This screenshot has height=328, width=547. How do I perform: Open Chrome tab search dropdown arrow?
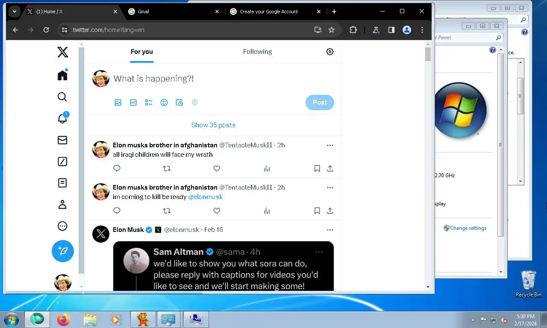pyautogui.click(x=15, y=12)
